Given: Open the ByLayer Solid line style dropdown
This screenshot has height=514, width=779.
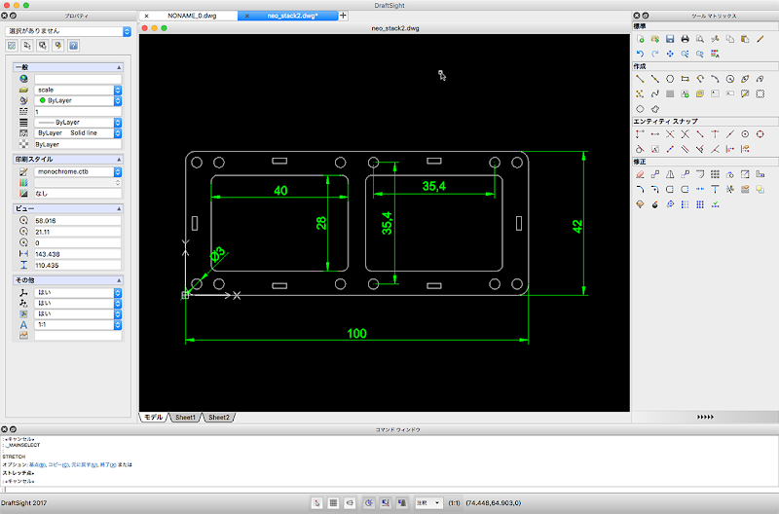Looking at the screenshot, I should tap(78, 133).
